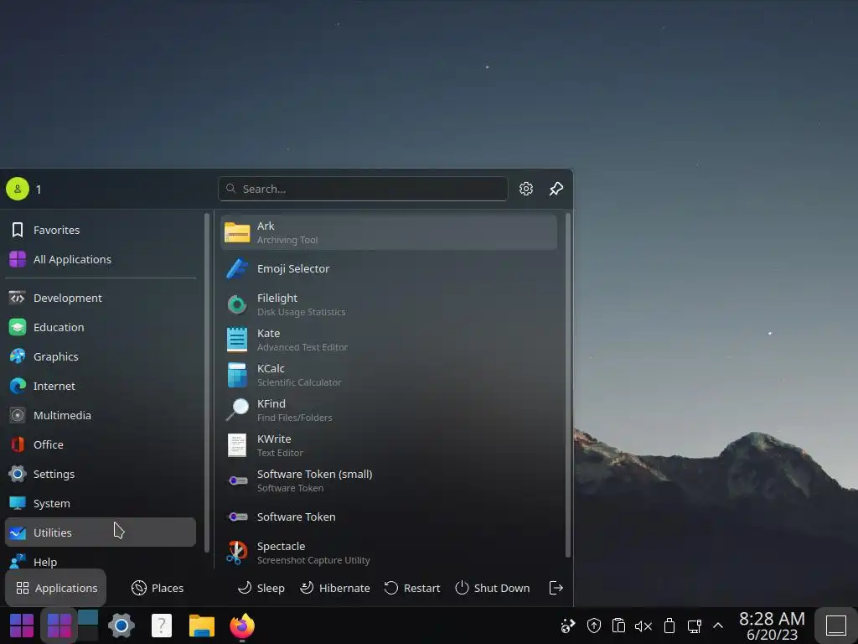Open the Office category
This screenshot has width=858, height=644.
click(x=101, y=444)
